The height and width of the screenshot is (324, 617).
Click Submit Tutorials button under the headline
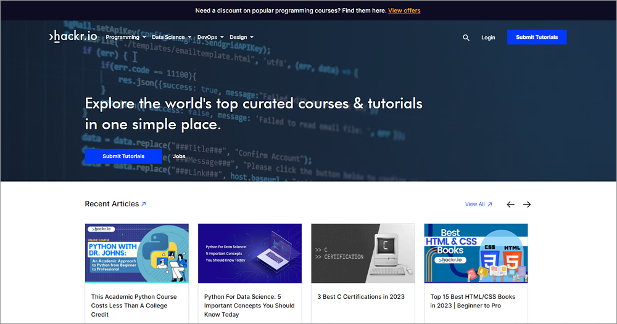pyautogui.click(x=123, y=156)
